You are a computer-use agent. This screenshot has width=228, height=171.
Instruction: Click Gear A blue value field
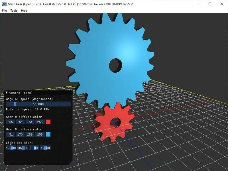[30, 122]
